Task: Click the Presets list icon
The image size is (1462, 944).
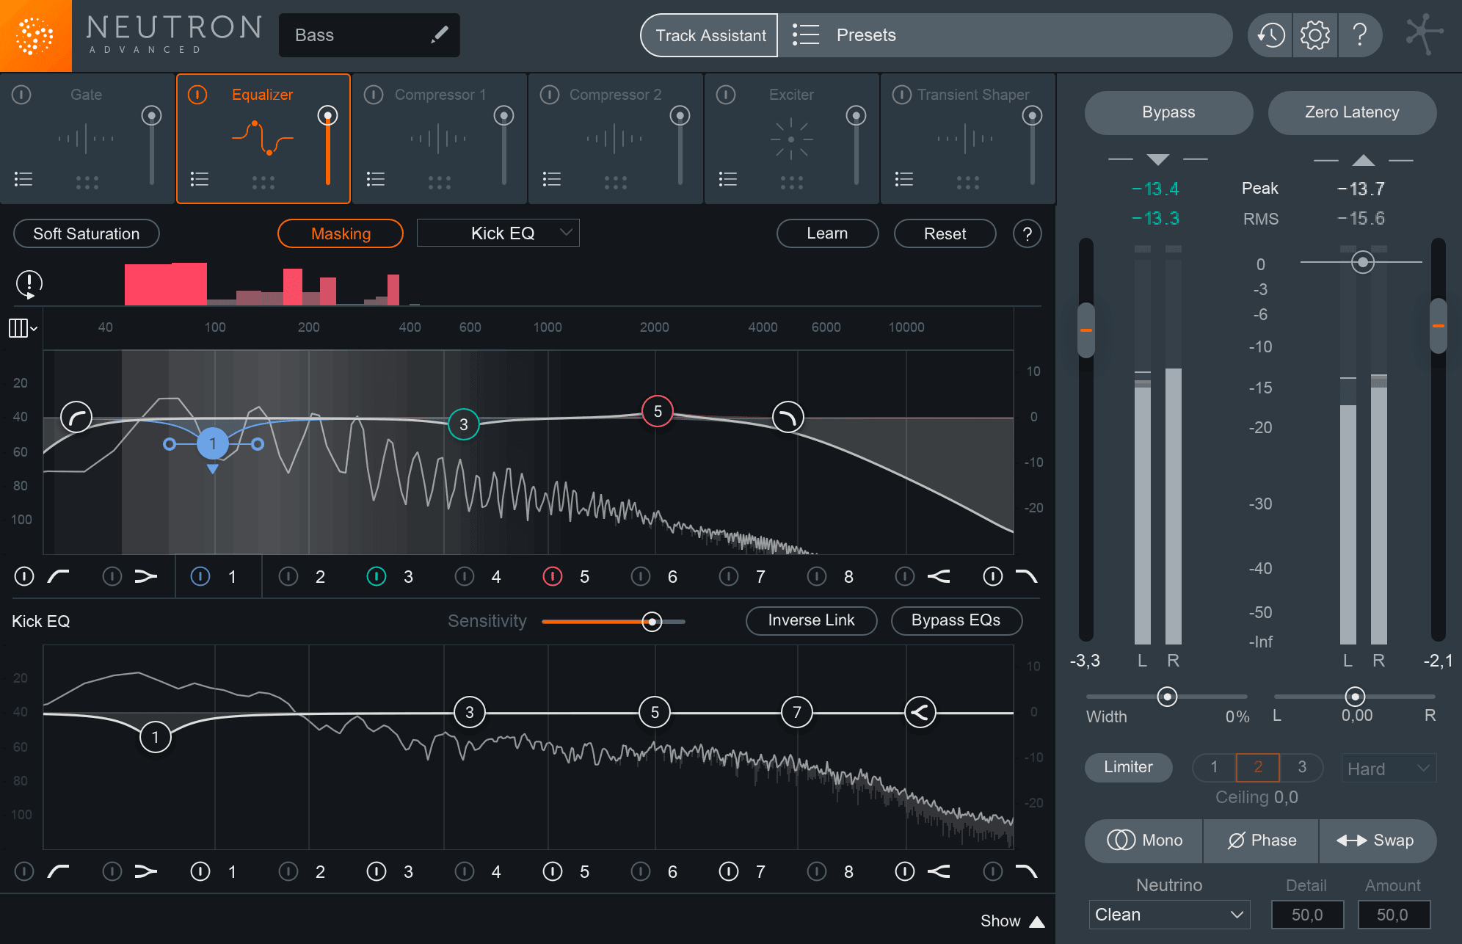Action: (806, 35)
